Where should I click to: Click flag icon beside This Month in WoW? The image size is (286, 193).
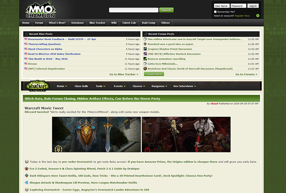click(x=26, y=59)
